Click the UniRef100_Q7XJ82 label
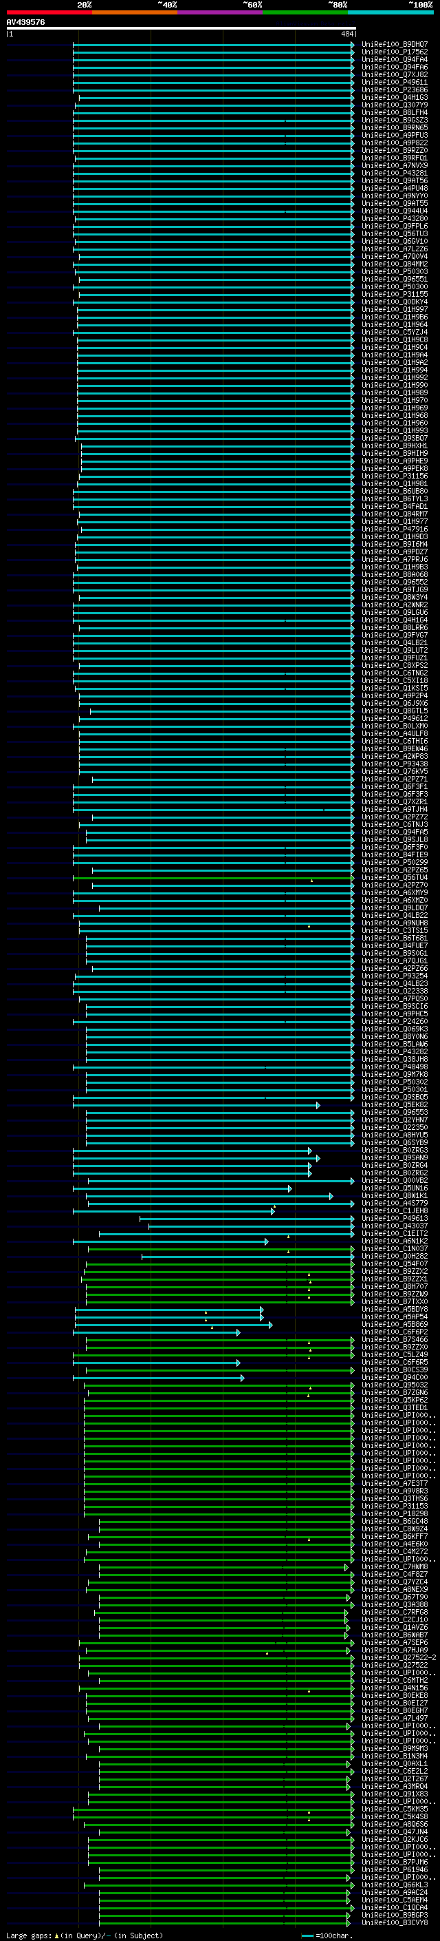Screen dimensions: 440x1941 pos(394,74)
